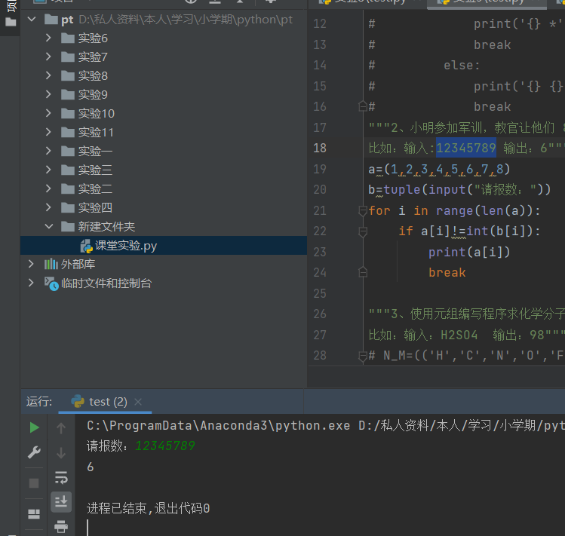565x536 pixels.
Task: Click the python.exe command line in console
Action: [326, 426]
